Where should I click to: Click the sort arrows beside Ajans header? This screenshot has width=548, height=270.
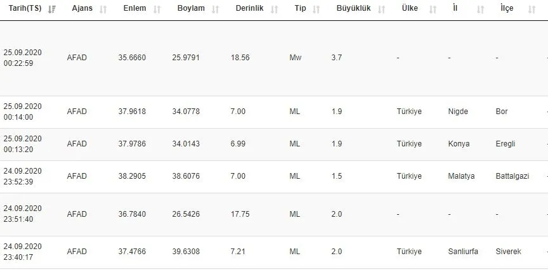[x=103, y=10]
